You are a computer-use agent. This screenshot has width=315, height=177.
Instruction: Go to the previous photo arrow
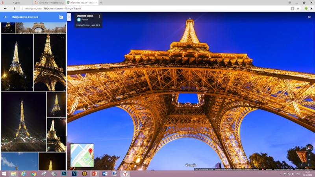[302, 165]
